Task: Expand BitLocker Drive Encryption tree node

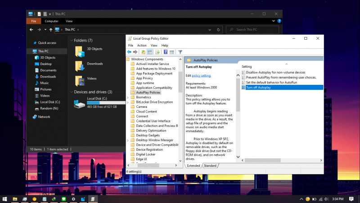Action: pos(128,102)
